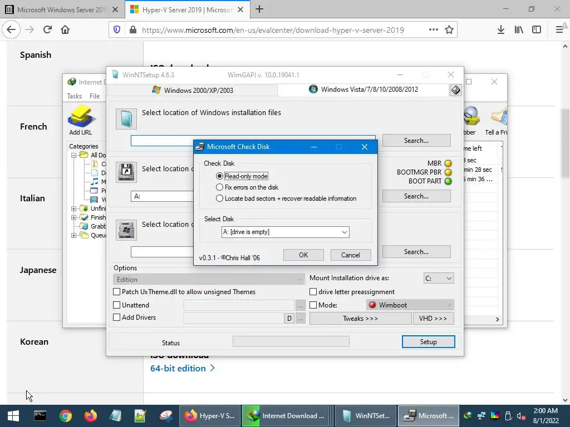This screenshot has height=427, width=570.
Task: Click browse button for Add Drivers path
Action: 300,319
